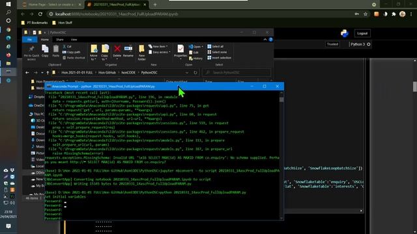This screenshot has width=417, height=234.
Task: Open the File tab in Explorer
Action: (29, 40)
